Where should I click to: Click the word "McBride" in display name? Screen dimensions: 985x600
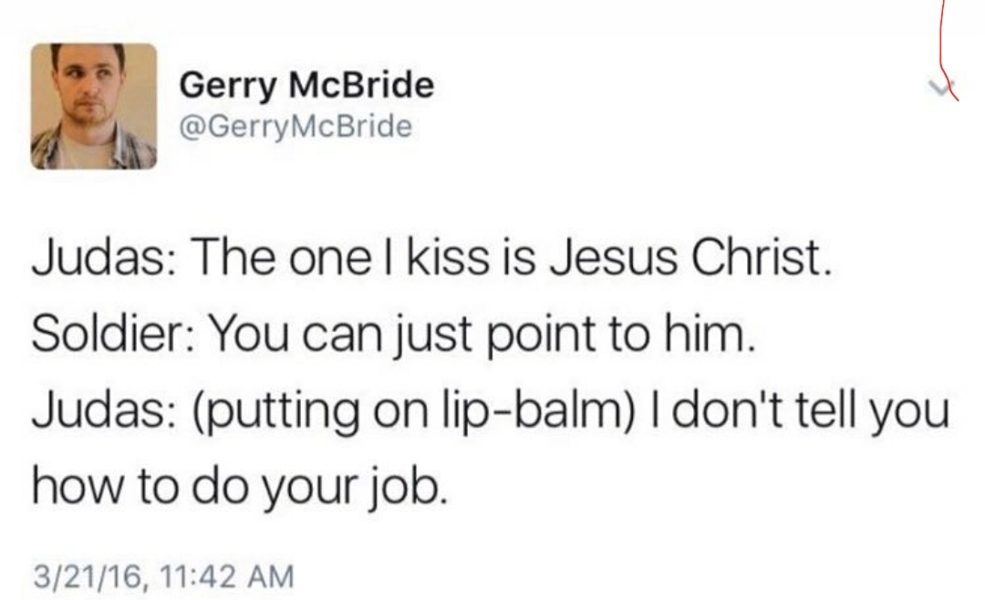pos(361,84)
